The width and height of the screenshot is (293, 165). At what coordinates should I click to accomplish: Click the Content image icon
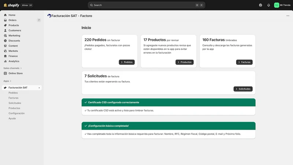point(5,46)
